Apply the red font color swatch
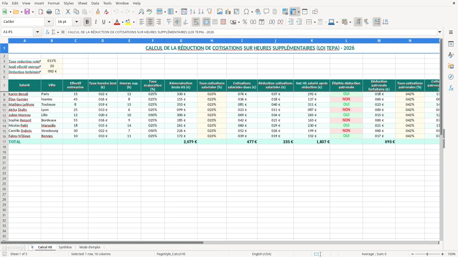 tap(117, 22)
